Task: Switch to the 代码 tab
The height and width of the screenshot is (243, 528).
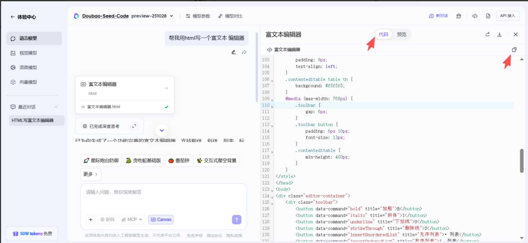Action: 383,34
